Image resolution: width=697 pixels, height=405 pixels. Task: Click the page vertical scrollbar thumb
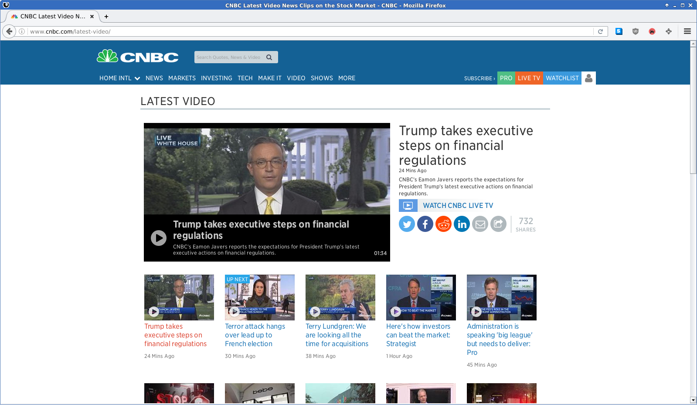click(x=693, y=110)
